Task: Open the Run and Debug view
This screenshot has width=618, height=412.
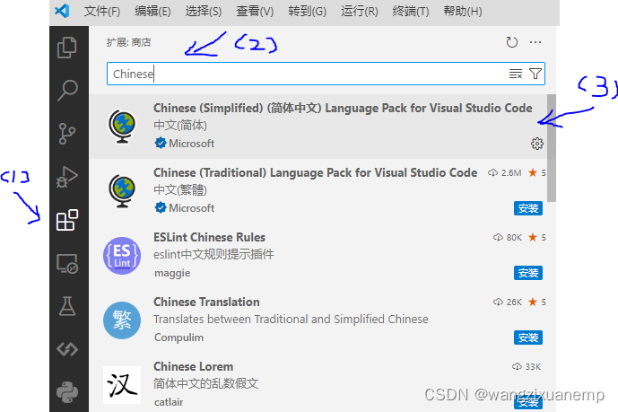Action: [67, 177]
